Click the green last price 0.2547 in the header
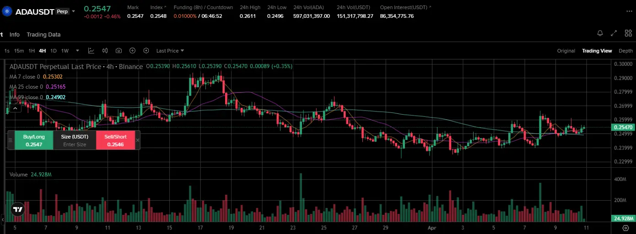 pyautogui.click(x=97, y=8)
